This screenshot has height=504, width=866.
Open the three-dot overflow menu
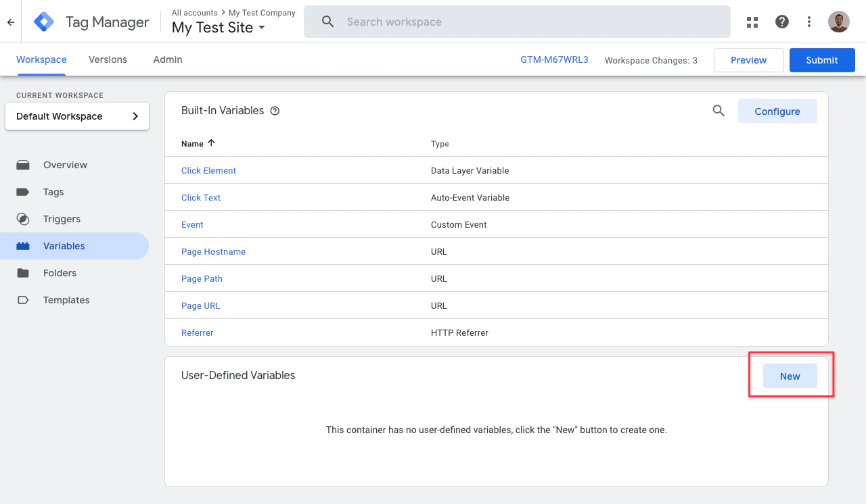point(809,22)
